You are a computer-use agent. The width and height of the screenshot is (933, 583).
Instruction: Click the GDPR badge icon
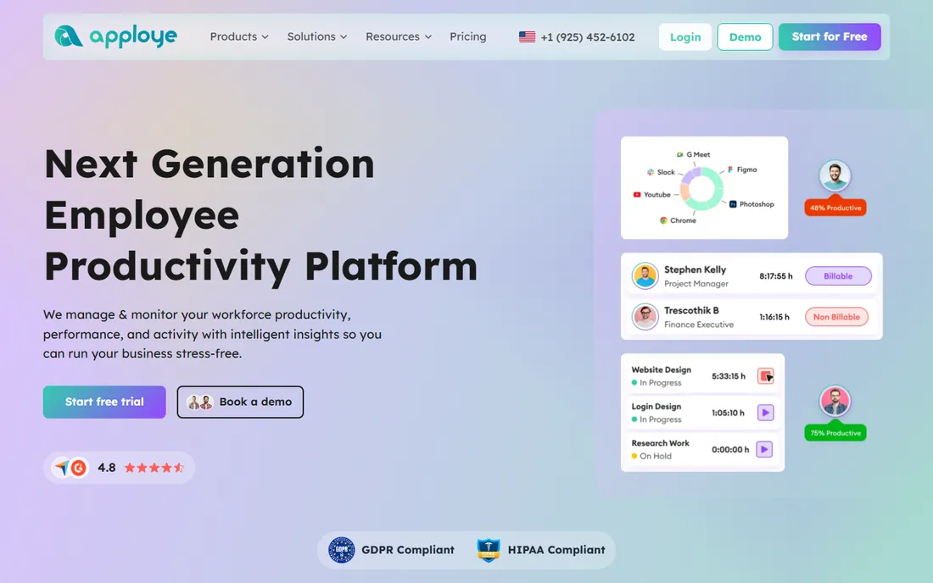342,550
